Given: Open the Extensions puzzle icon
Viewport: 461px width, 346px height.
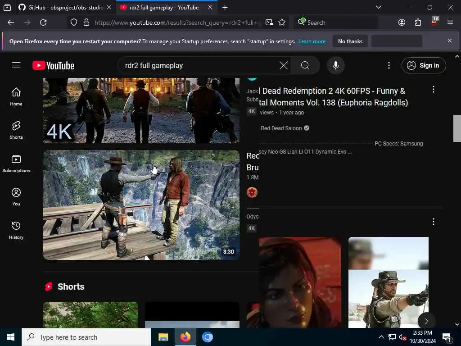Looking at the screenshot, I should pyautogui.click(x=418, y=23).
